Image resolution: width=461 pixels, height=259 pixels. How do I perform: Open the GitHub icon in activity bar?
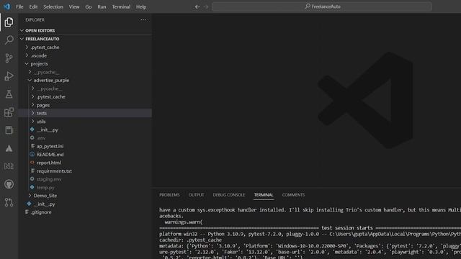coord(9,184)
